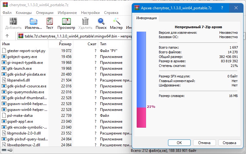Click the key icon in status bar
The image size is (246, 154).
click(10, 150)
